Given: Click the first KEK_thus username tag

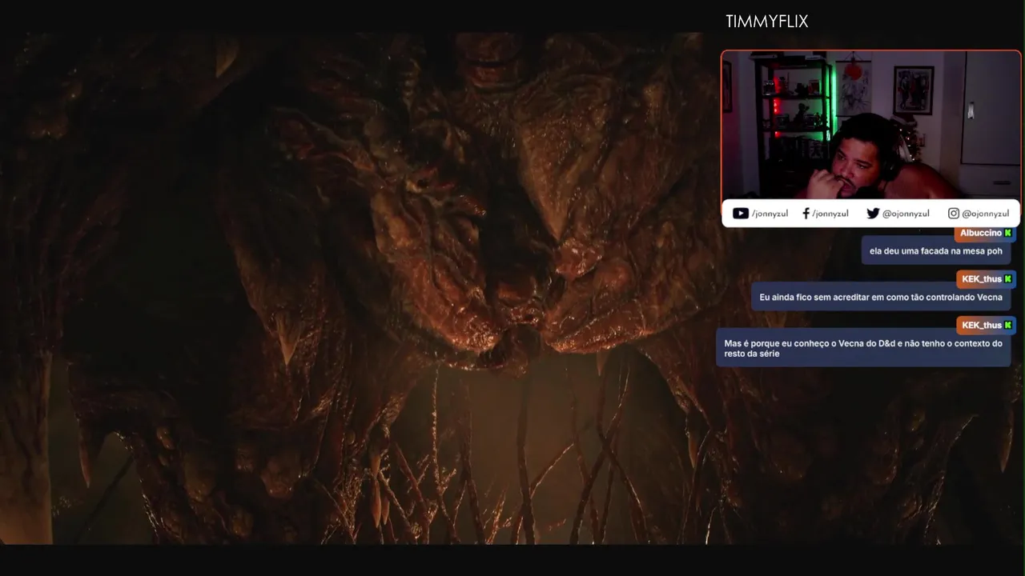Looking at the screenshot, I should click(987, 279).
